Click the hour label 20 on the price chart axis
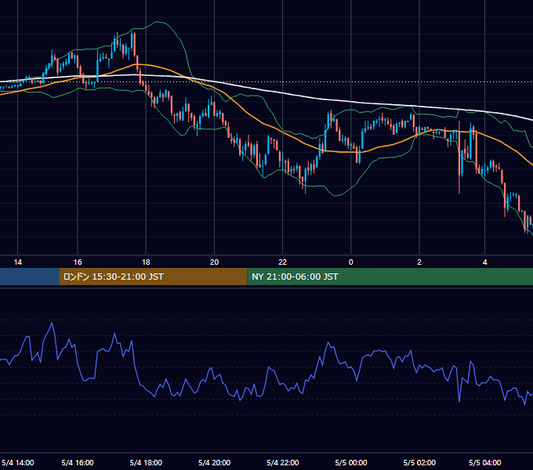Image resolution: width=533 pixels, height=470 pixels. [x=214, y=262]
